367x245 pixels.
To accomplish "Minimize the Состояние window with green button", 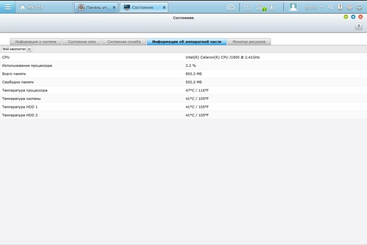I will click(346, 17).
